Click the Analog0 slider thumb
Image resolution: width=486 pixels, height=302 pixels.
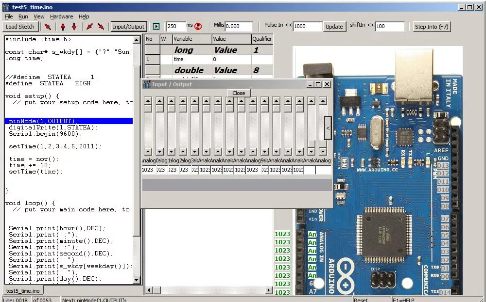pyautogui.click(x=148, y=109)
